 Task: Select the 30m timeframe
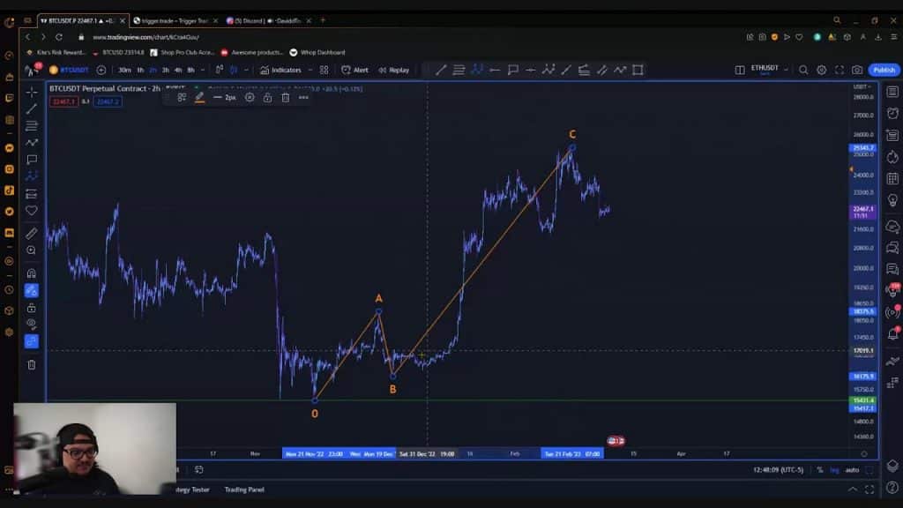click(x=124, y=70)
